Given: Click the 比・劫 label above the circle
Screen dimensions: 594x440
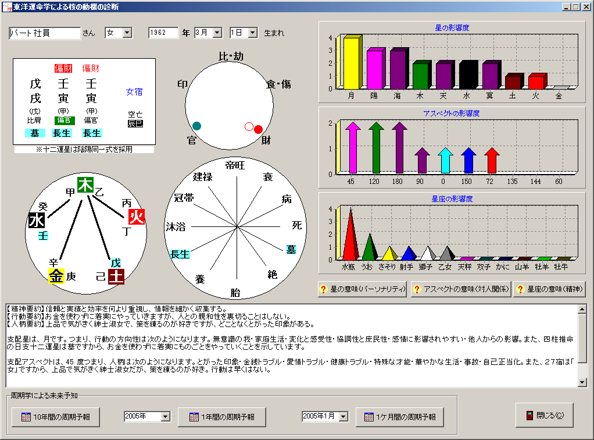Looking at the screenshot, I should 231,56.
